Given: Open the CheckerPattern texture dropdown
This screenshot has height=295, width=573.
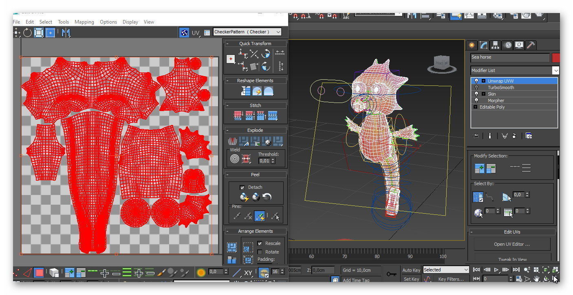Looking at the screenshot, I should 247,32.
